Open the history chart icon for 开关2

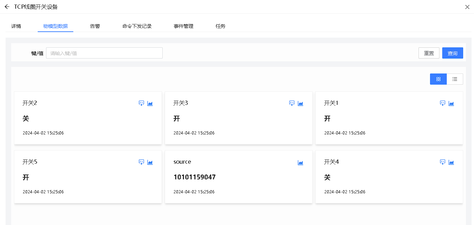pyautogui.click(x=150, y=103)
